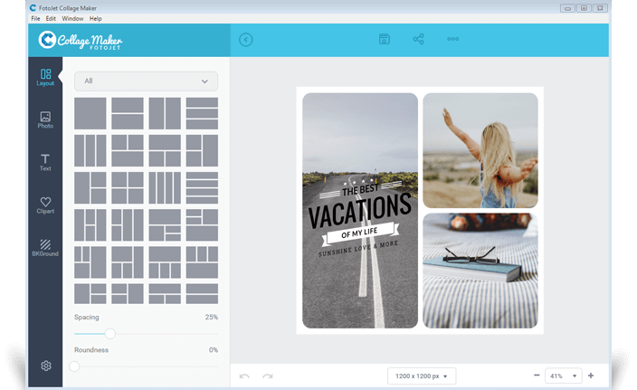Select the four horizontal rows layout
Viewport: 637px width, 390px height.
coord(202,187)
